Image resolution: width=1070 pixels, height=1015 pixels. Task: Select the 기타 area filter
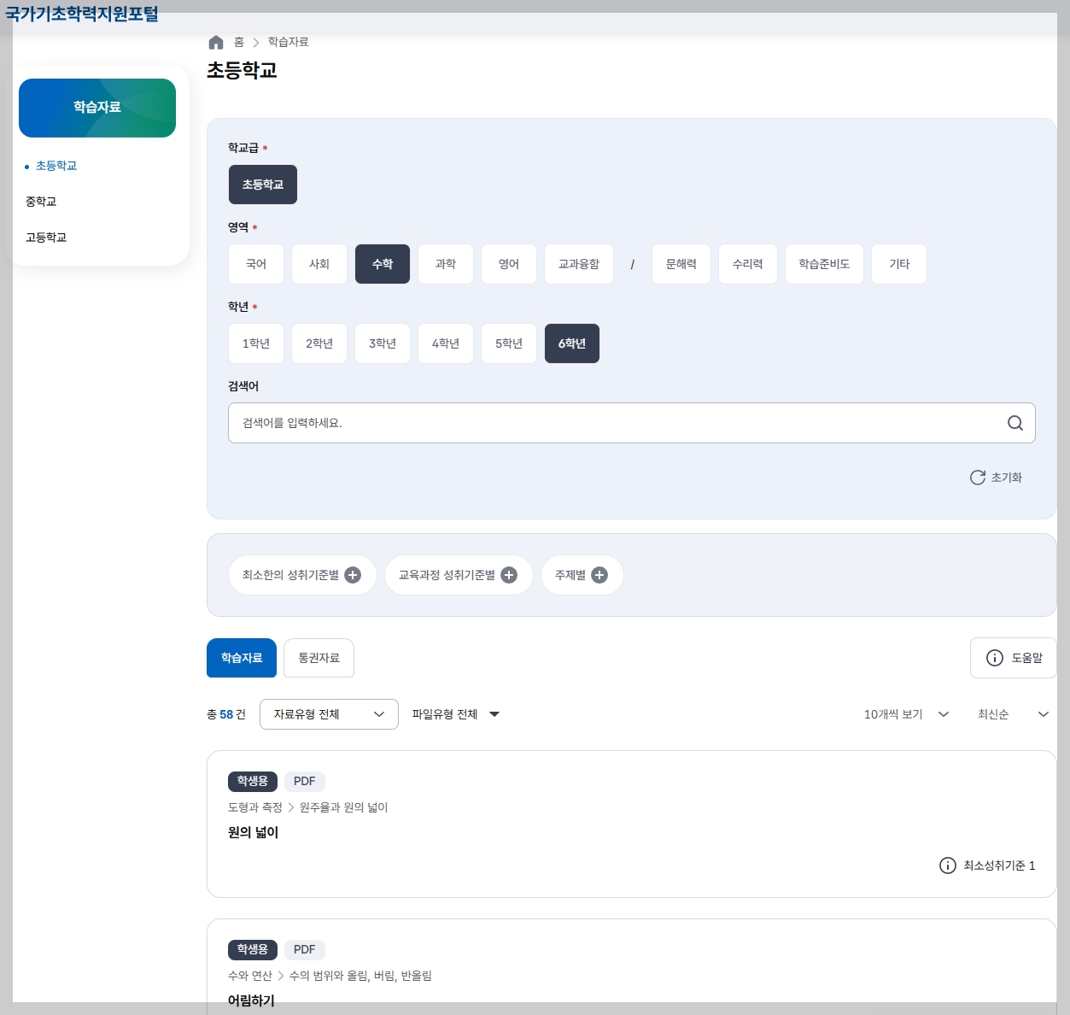(x=899, y=264)
